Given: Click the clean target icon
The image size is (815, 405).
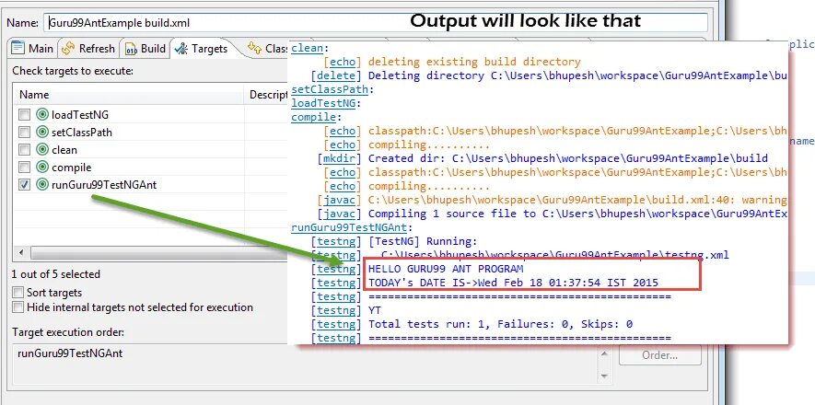Looking at the screenshot, I should pyautogui.click(x=42, y=150).
